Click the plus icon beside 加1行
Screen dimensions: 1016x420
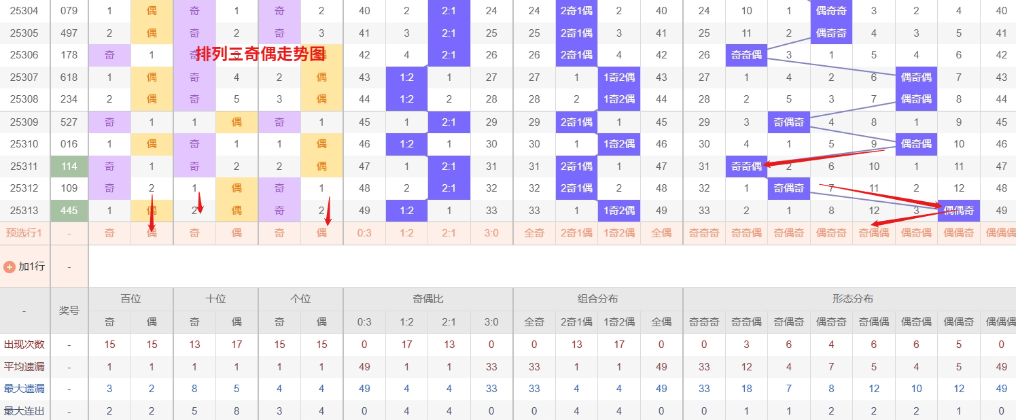tap(10, 267)
